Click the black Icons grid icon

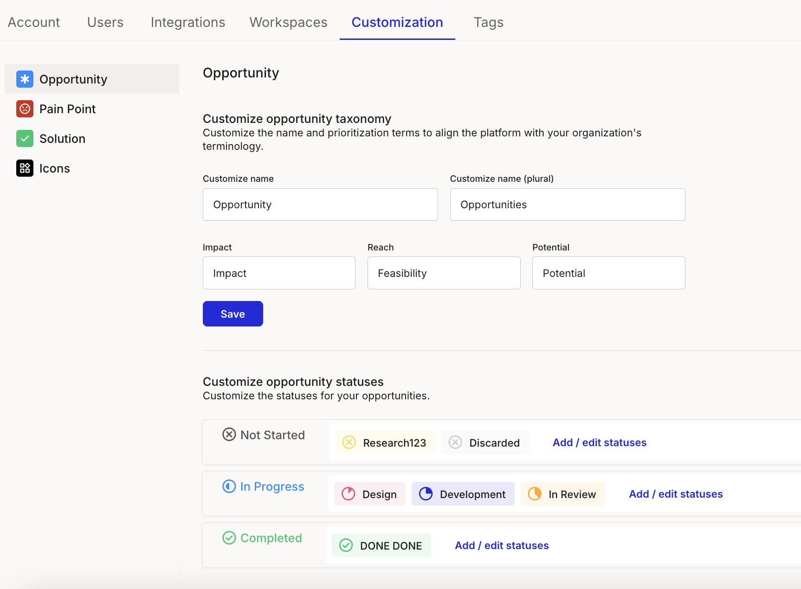(x=25, y=168)
